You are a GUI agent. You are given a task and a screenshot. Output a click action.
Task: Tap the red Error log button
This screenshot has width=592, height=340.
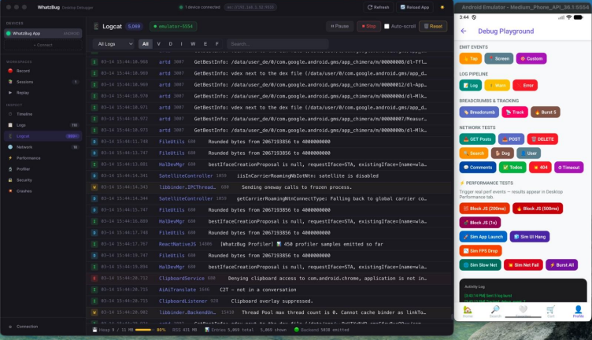[525, 85]
